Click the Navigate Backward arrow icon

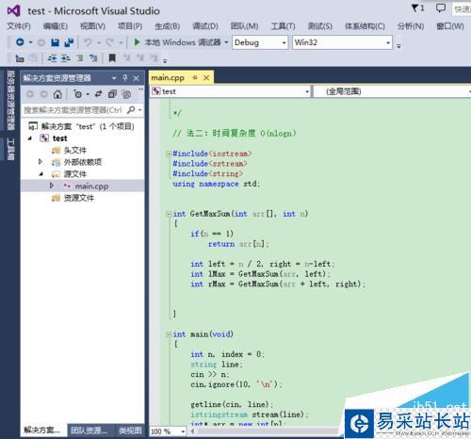coord(20,42)
